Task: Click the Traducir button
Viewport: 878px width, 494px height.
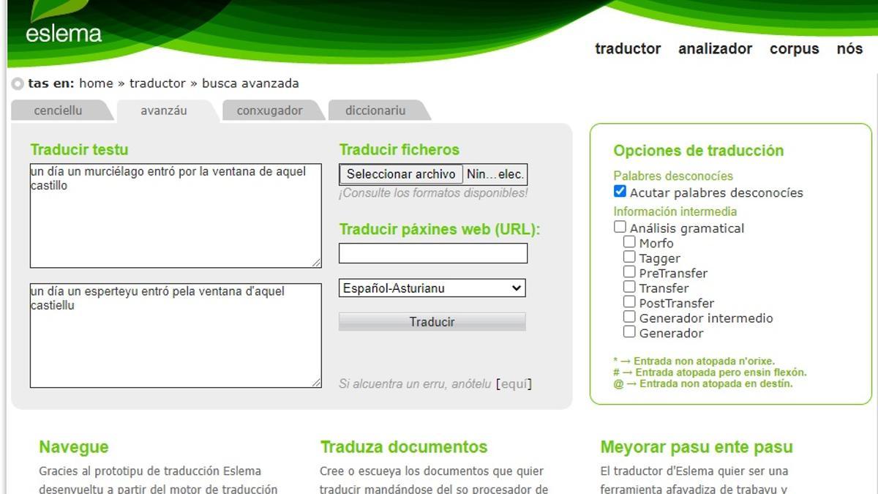Action: [x=432, y=321]
